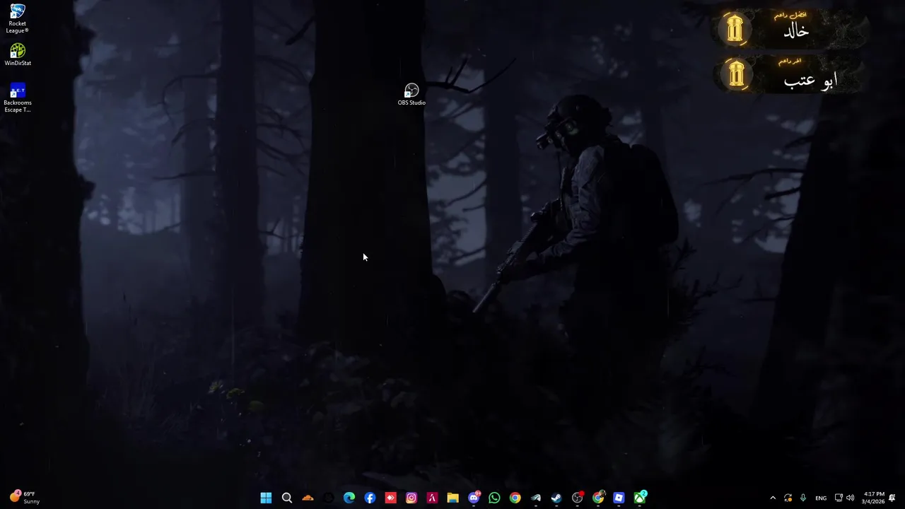Open the teal wind-swirl taskbar app

536,498
